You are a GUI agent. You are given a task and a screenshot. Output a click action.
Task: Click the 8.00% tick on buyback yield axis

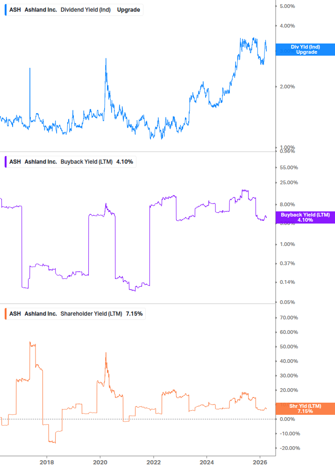(x=287, y=204)
